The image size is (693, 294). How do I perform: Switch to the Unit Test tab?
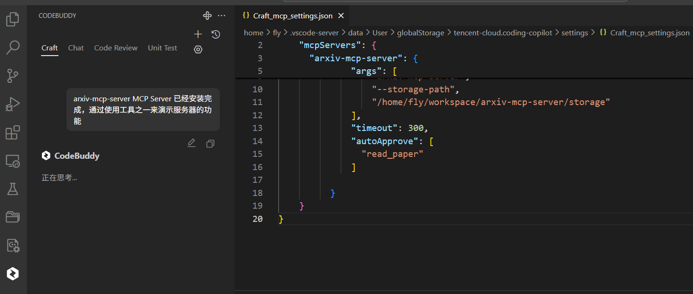[x=162, y=48]
